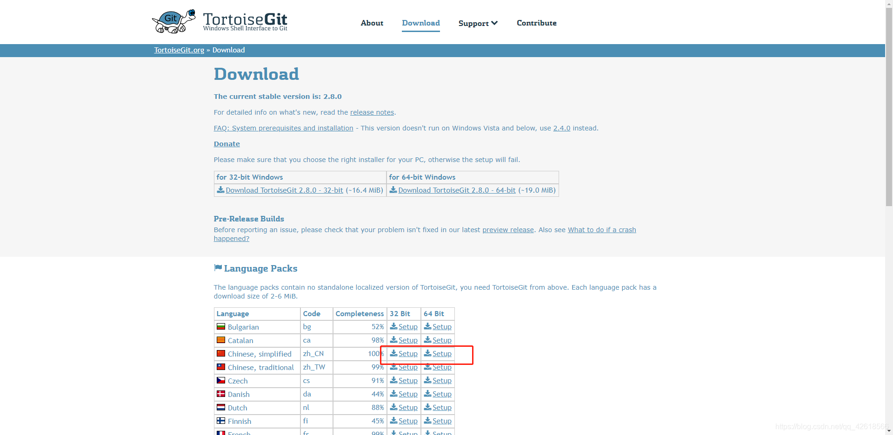Click Bulgarian 32 Bit download icon

tap(393, 326)
